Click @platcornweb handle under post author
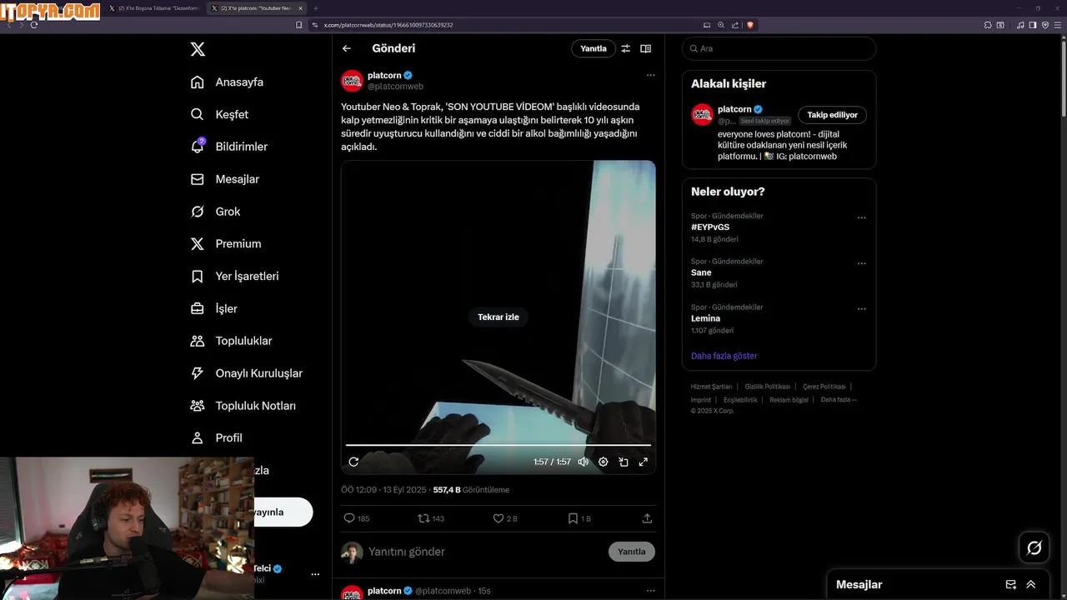 click(x=395, y=87)
